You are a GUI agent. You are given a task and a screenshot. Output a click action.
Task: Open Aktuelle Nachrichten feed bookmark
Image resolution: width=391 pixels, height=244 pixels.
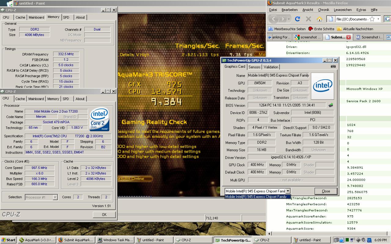coord(355,29)
